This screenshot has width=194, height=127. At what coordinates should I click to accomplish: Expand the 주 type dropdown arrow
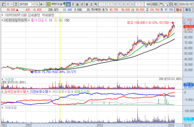[x=11, y=4]
